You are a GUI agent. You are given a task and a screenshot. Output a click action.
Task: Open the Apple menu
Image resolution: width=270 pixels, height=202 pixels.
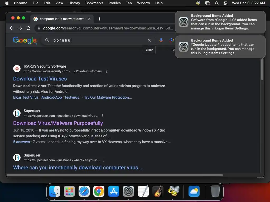click(7, 3)
